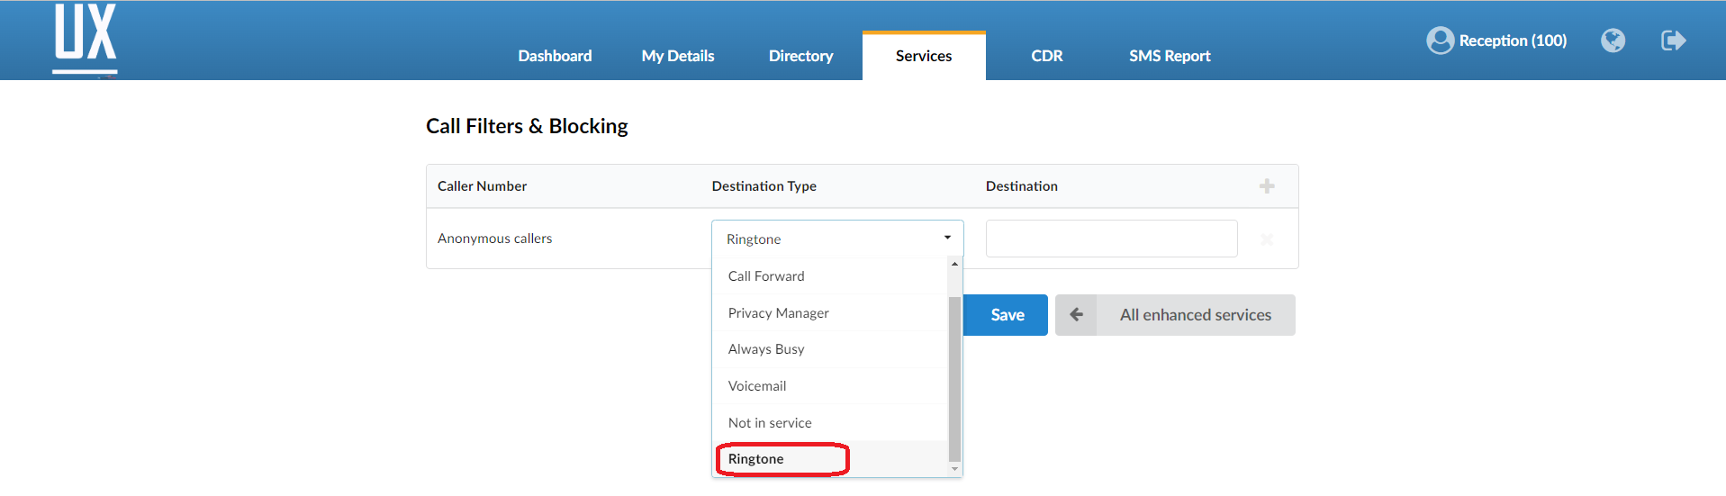Remove the Anonymous callers row with X icon

pyautogui.click(x=1267, y=239)
